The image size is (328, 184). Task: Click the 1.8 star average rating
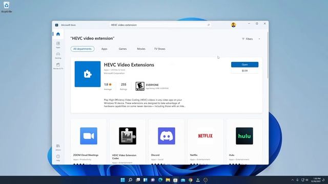point(108,84)
